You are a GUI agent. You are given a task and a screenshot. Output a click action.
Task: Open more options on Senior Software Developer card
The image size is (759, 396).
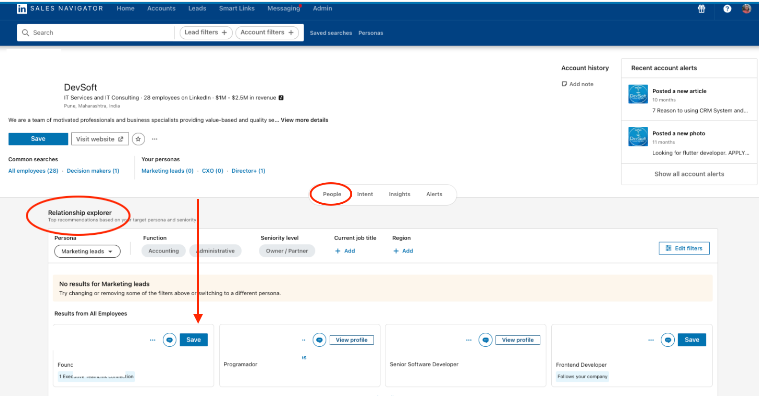[469, 340]
